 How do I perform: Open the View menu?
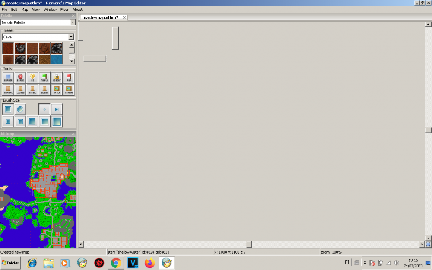(x=36, y=10)
